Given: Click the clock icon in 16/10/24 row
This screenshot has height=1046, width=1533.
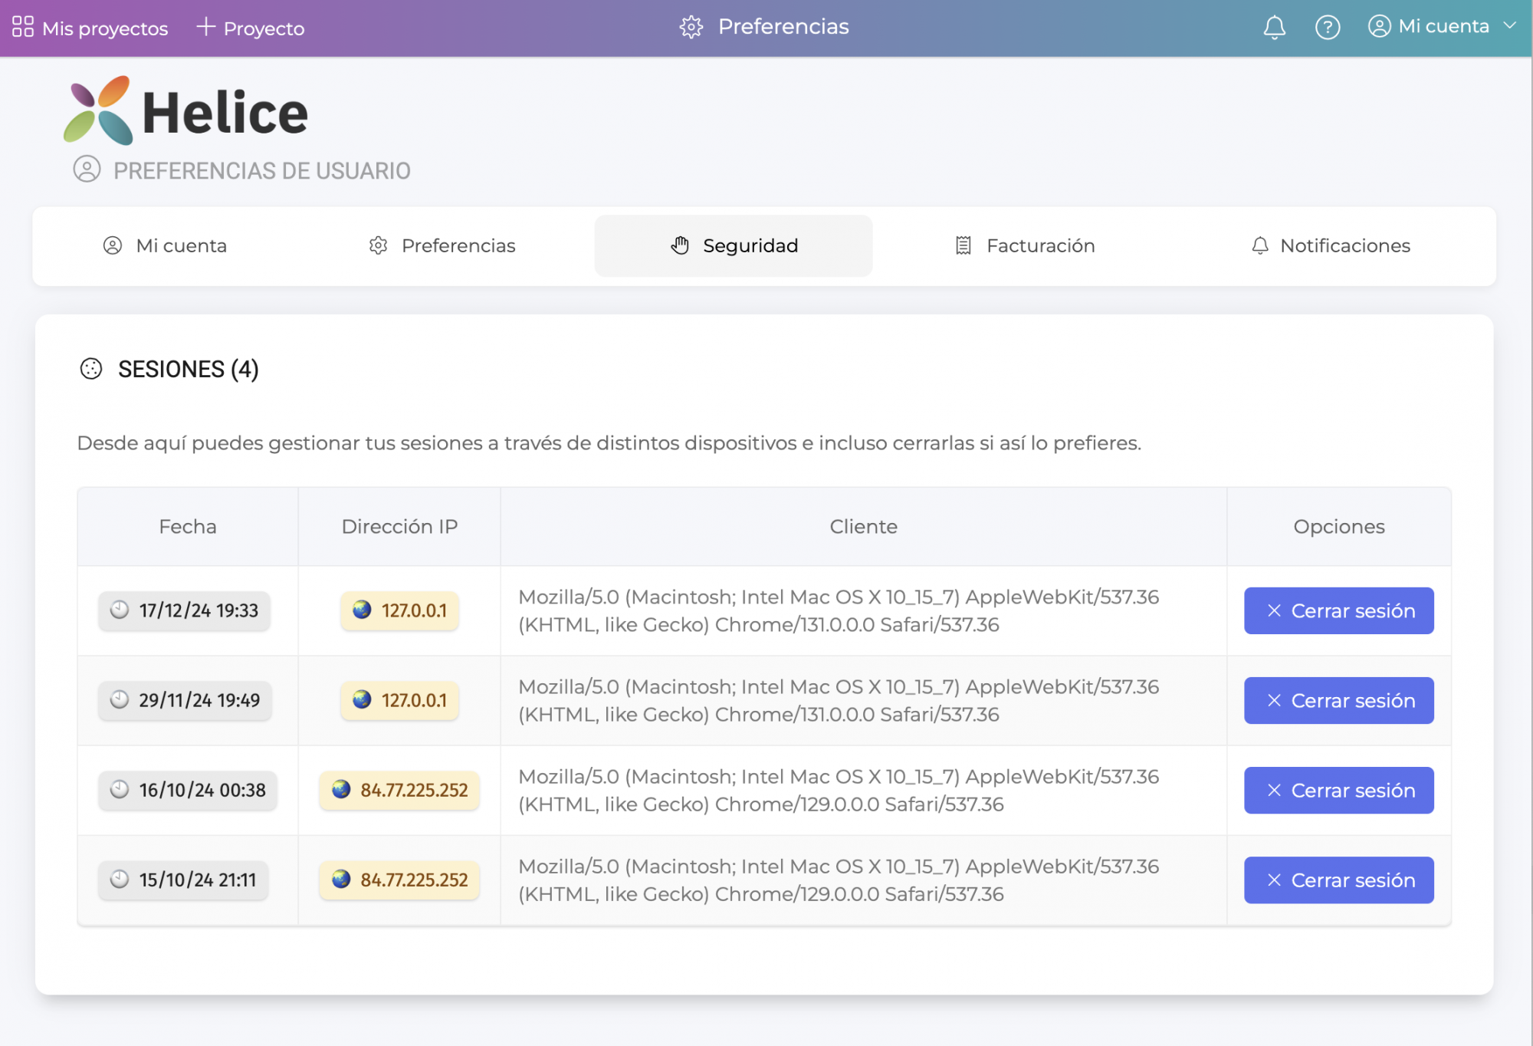Looking at the screenshot, I should point(120,789).
